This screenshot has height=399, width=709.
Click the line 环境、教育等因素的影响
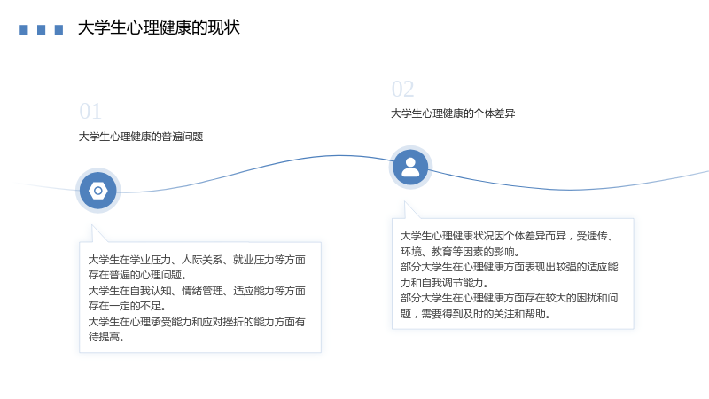click(x=460, y=252)
